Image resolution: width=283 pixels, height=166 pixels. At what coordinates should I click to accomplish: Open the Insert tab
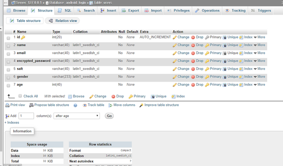[108, 11]
